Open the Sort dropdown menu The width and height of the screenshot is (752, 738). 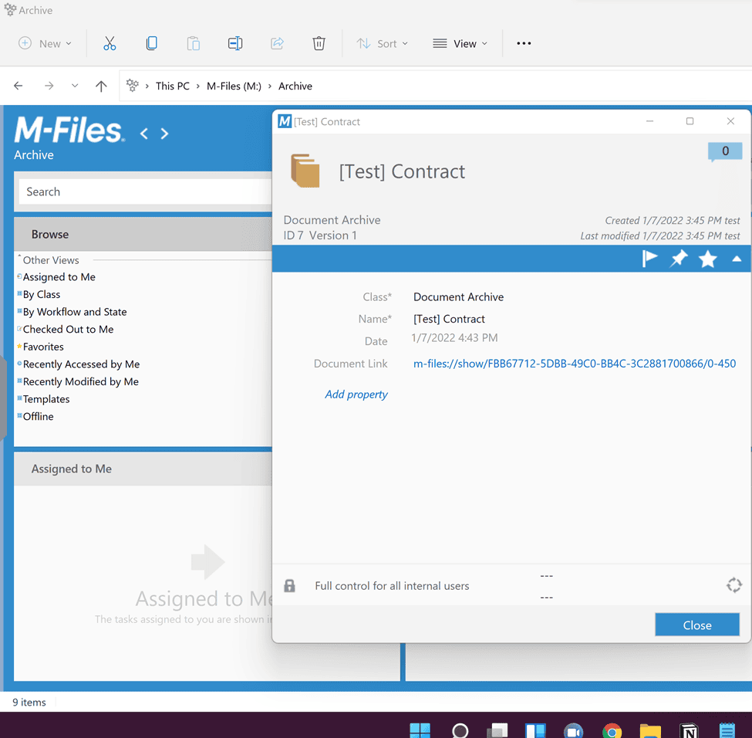tap(383, 43)
